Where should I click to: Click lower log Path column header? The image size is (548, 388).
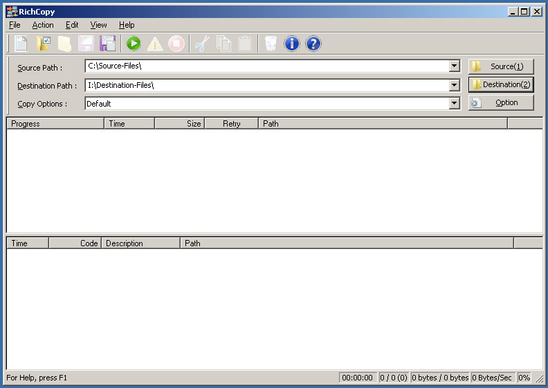click(x=347, y=243)
